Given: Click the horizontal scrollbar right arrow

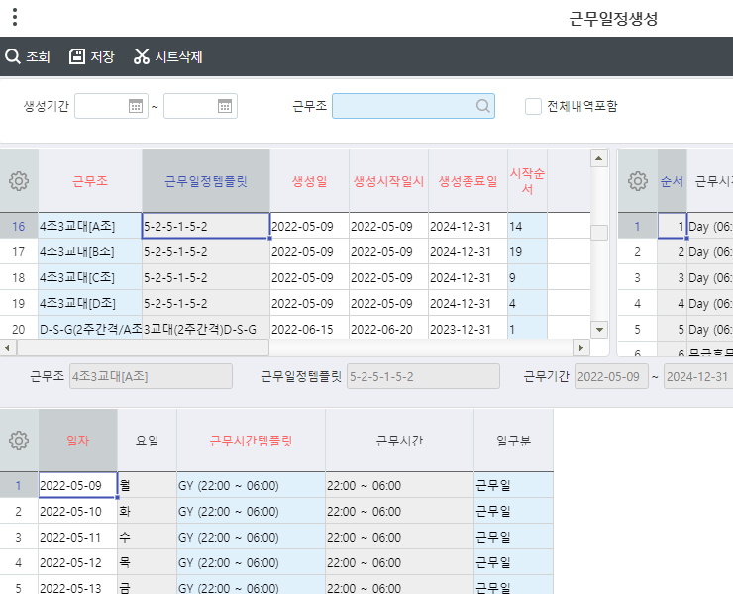Looking at the screenshot, I should (582, 347).
